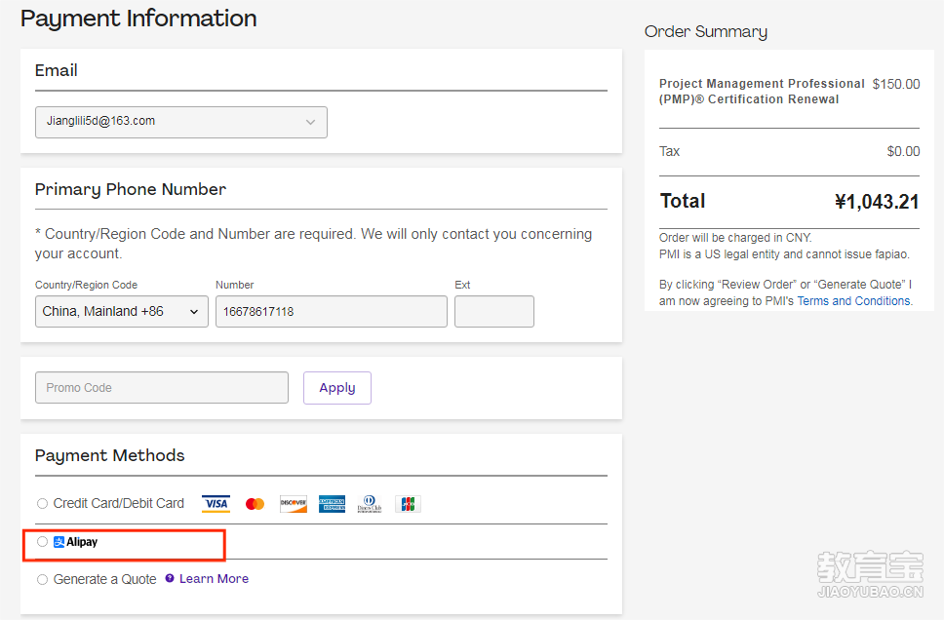Click the Alipay logo icon
Viewport: 944px width, 620px height.
[59, 542]
